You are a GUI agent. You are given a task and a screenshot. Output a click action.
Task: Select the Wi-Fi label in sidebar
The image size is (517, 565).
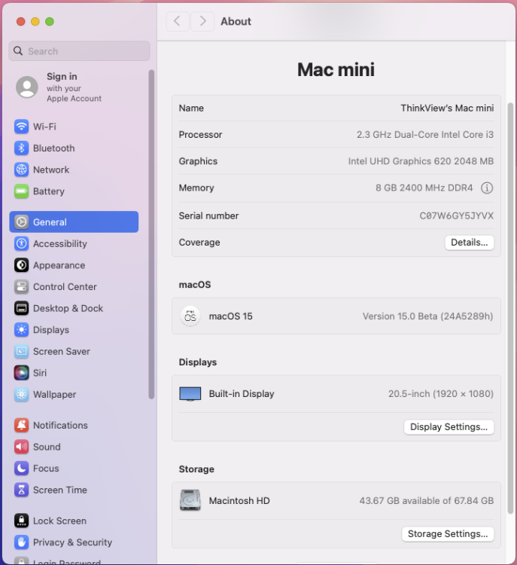pyautogui.click(x=44, y=127)
